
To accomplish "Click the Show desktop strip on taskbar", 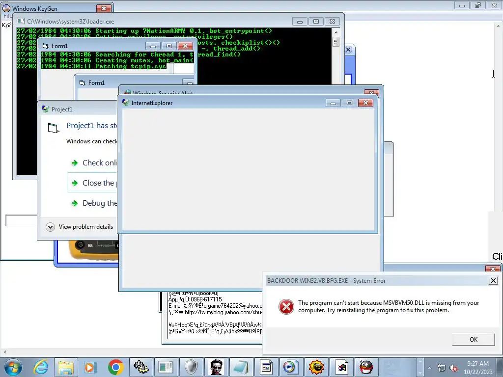I will pos(500,367).
